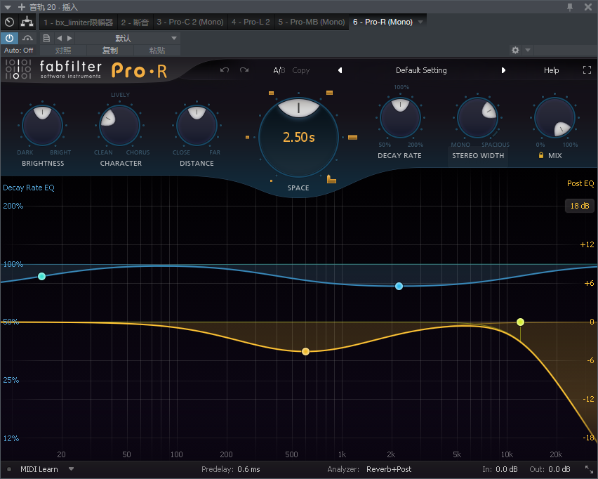The image size is (598, 479).
Task: Click the Stereo Width knob
Action: pos(477,117)
